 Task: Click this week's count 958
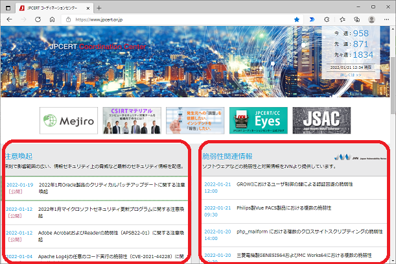pos(360,33)
